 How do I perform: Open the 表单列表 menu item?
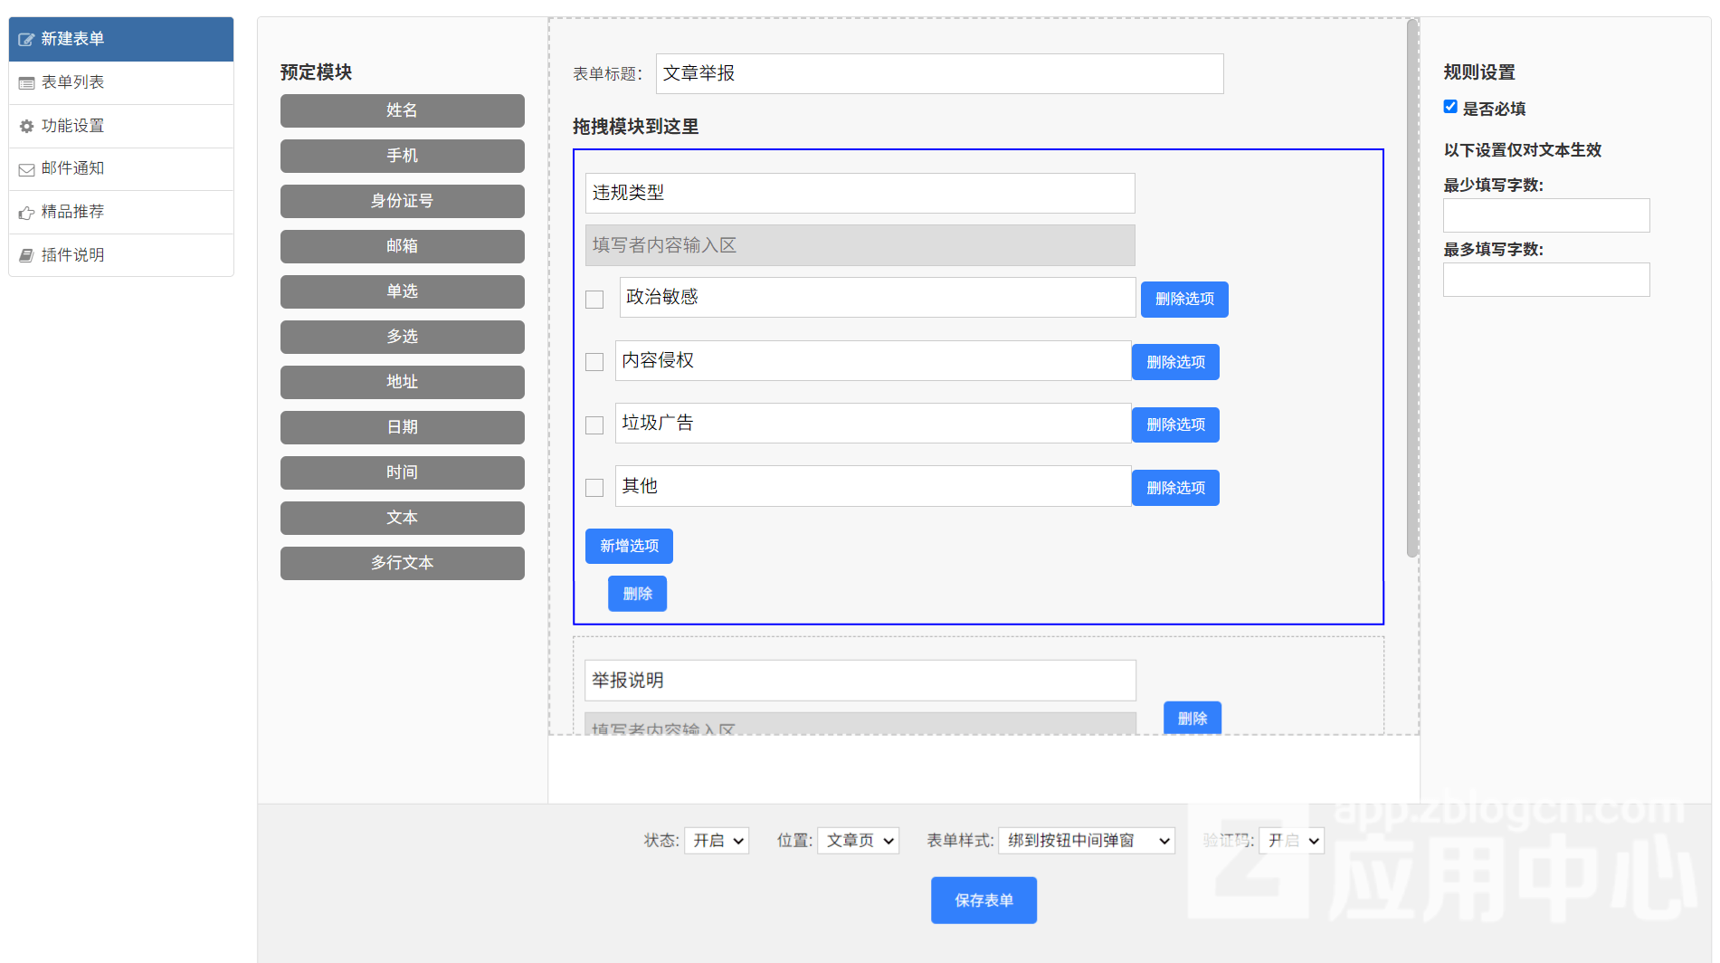(72, 82)
